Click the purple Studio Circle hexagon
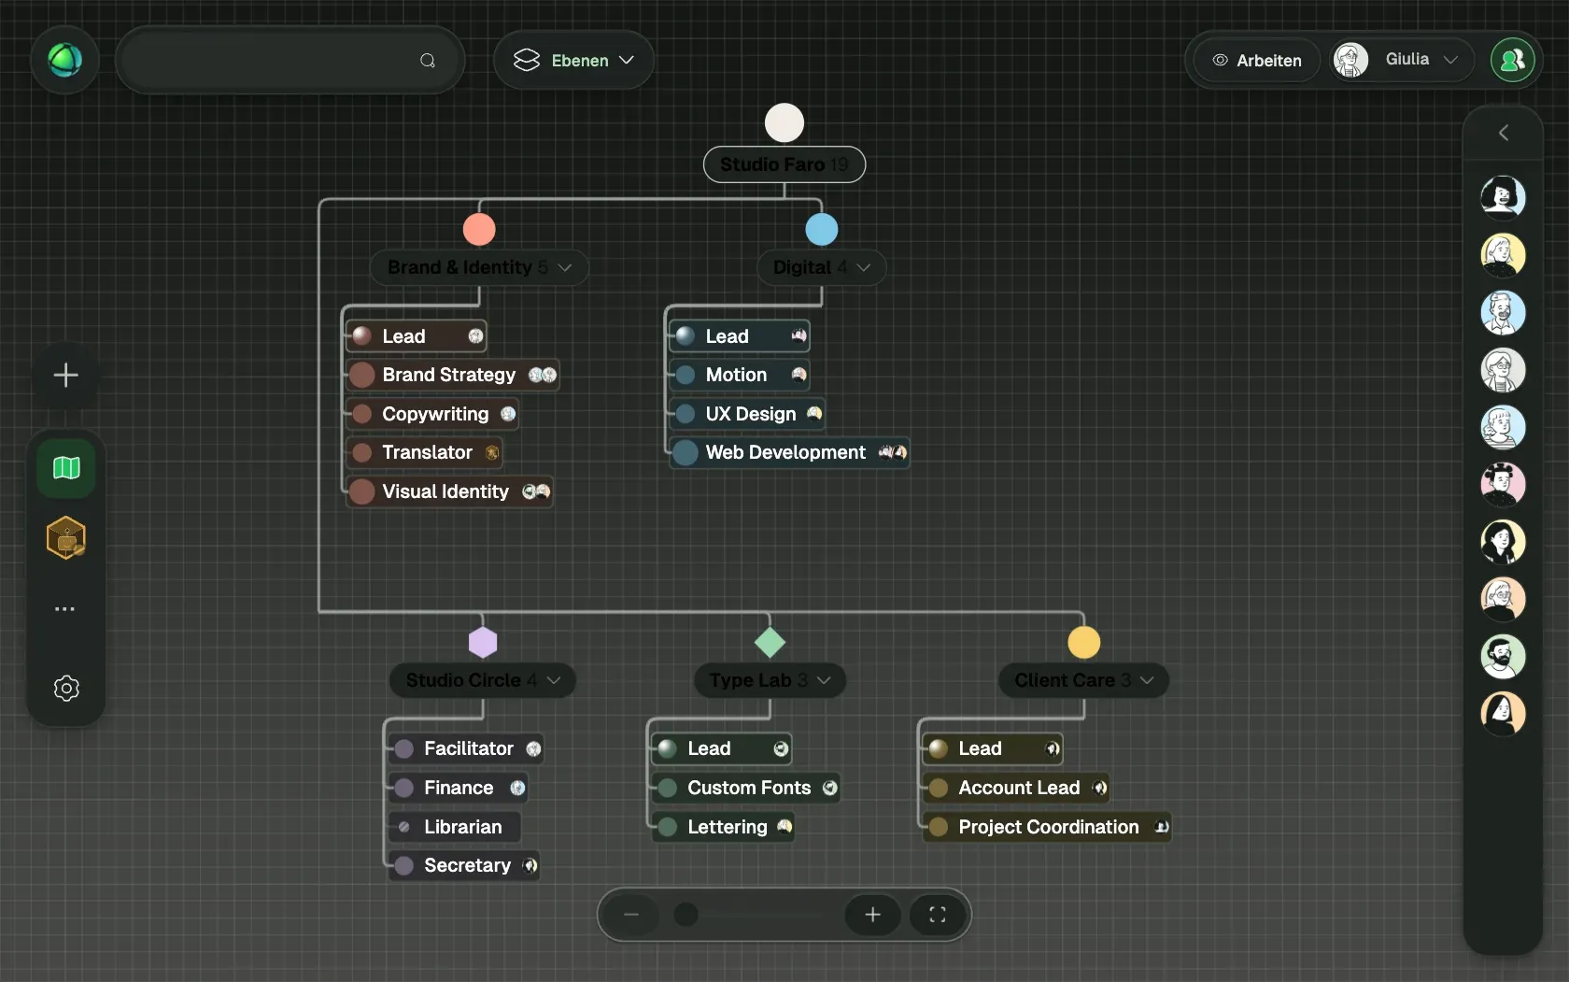Viewport: 1569px width, 982px height. [x=483, y=643]
